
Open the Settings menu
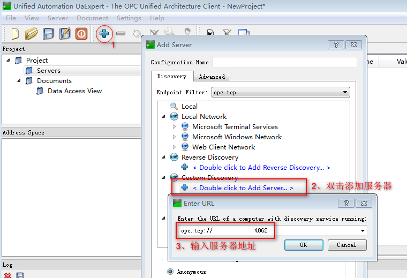pyautogui.click(x=129, y=18)
